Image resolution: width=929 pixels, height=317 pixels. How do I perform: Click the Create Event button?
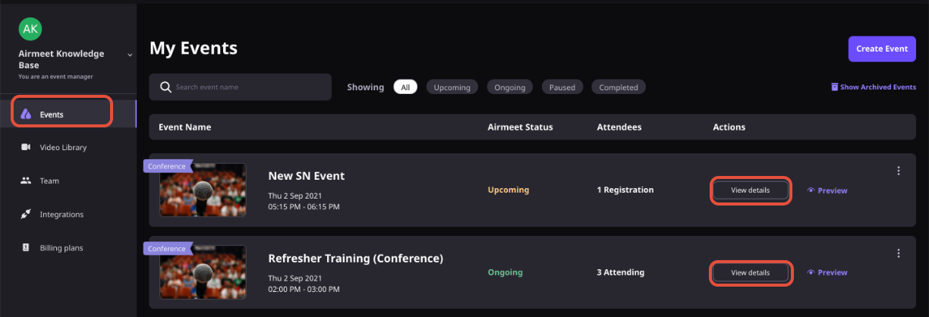click(882, 49)
